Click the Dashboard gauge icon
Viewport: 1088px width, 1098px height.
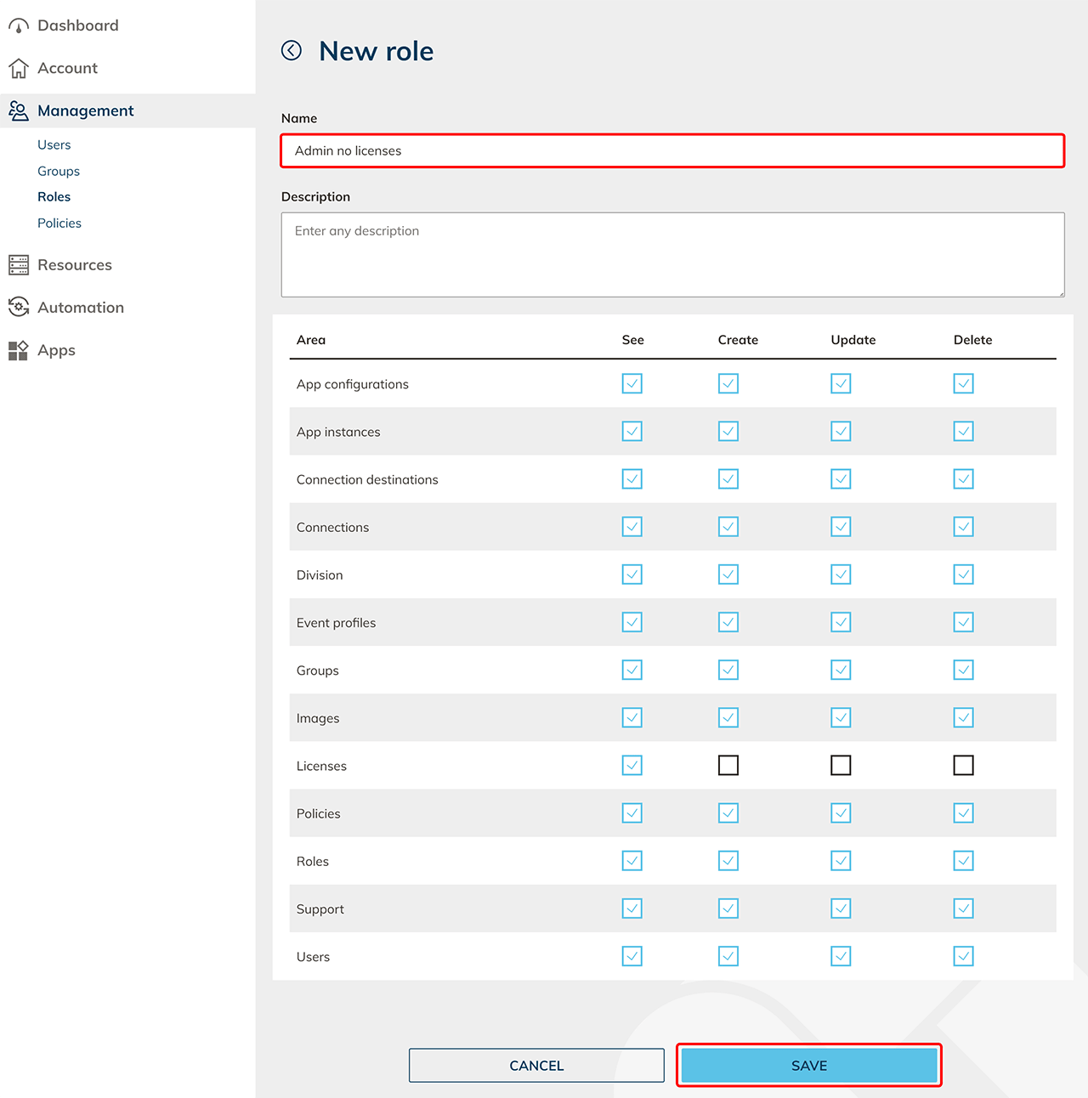[19, 26]
